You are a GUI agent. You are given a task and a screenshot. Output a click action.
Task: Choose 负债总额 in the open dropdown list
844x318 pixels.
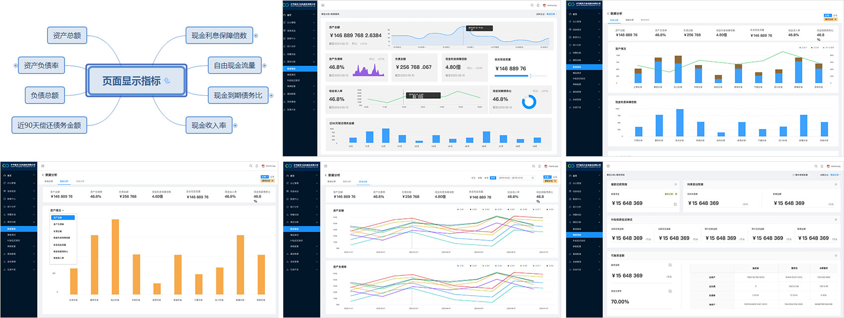click(x=58, y=231)
